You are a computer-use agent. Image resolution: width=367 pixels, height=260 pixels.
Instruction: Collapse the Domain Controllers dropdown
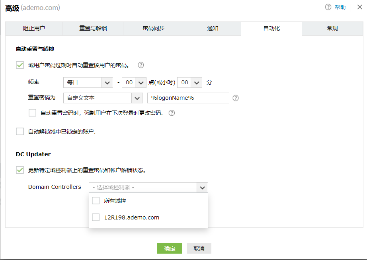coord(203,188)
